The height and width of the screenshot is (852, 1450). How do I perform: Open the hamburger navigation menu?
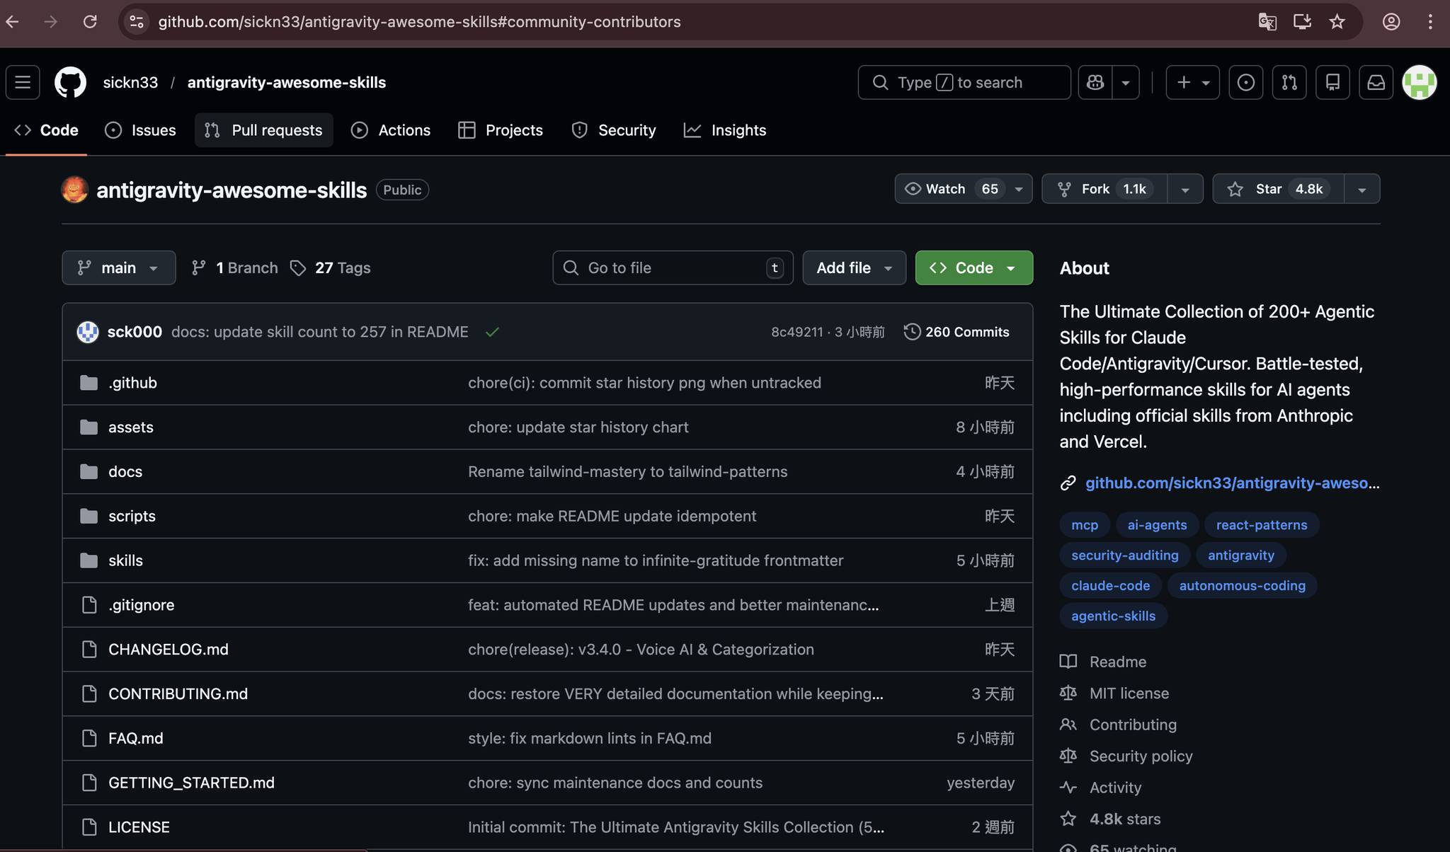23,82
